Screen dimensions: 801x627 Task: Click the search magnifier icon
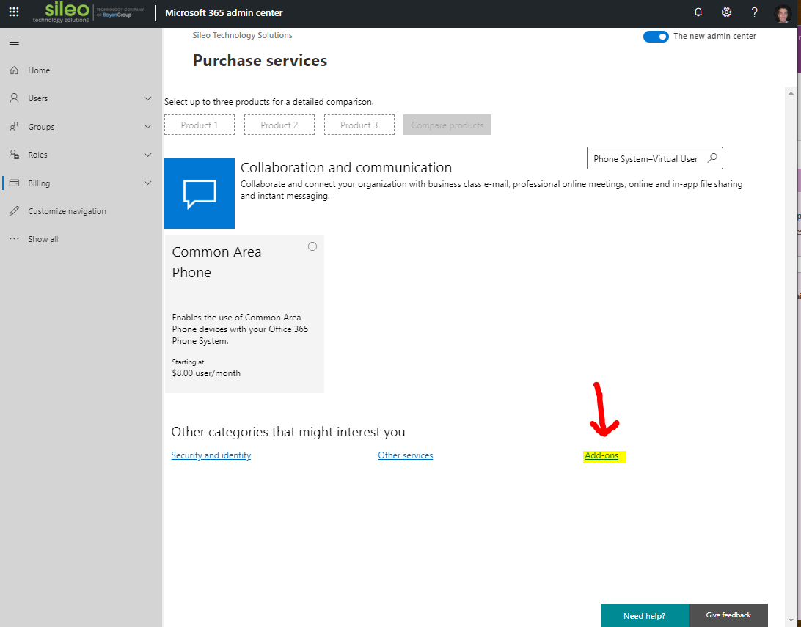712,158
